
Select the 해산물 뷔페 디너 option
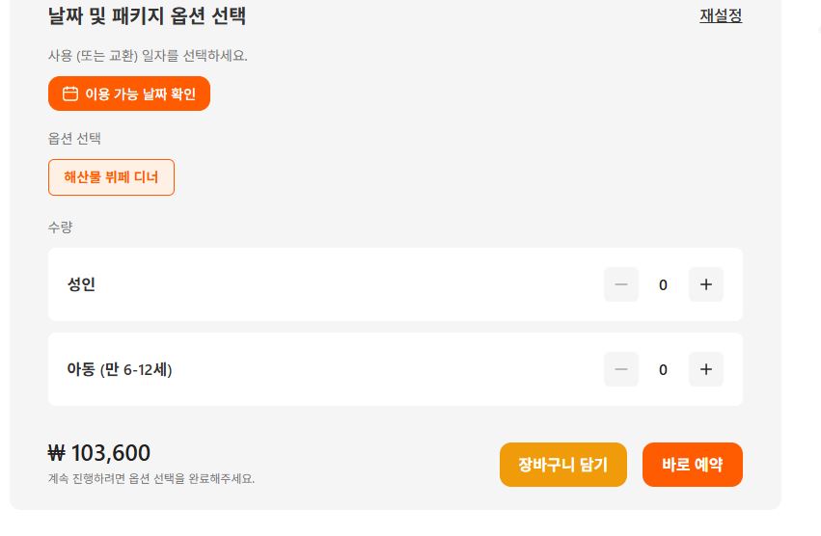[111, 177]
